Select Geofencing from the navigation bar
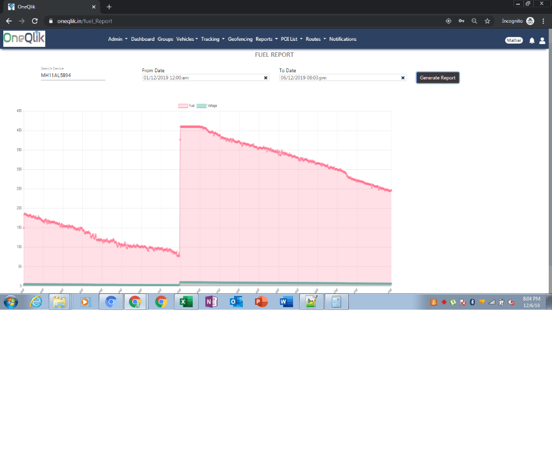Image resolution: width=552 pixels, height=450 pixels. point(240,39)
